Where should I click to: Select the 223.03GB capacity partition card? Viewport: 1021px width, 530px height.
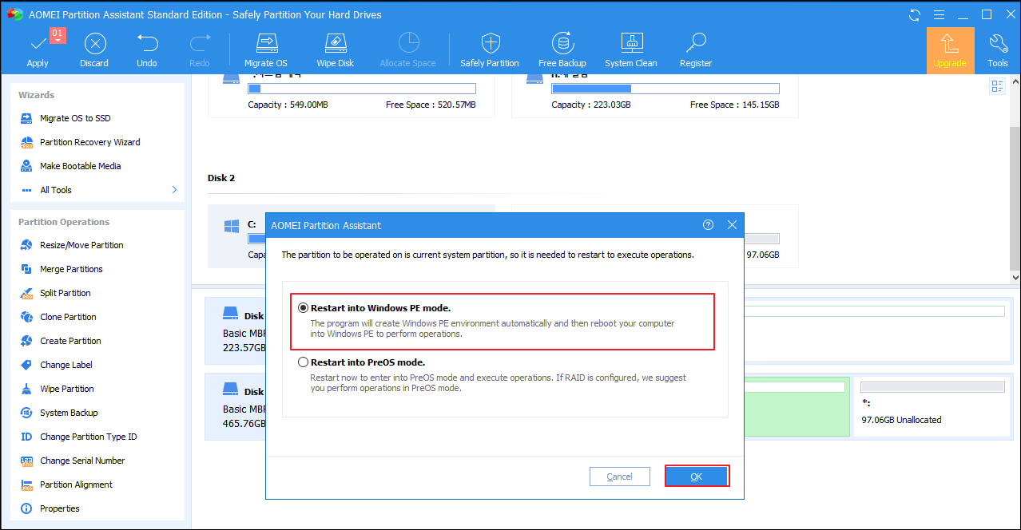(x=654, y=96)
